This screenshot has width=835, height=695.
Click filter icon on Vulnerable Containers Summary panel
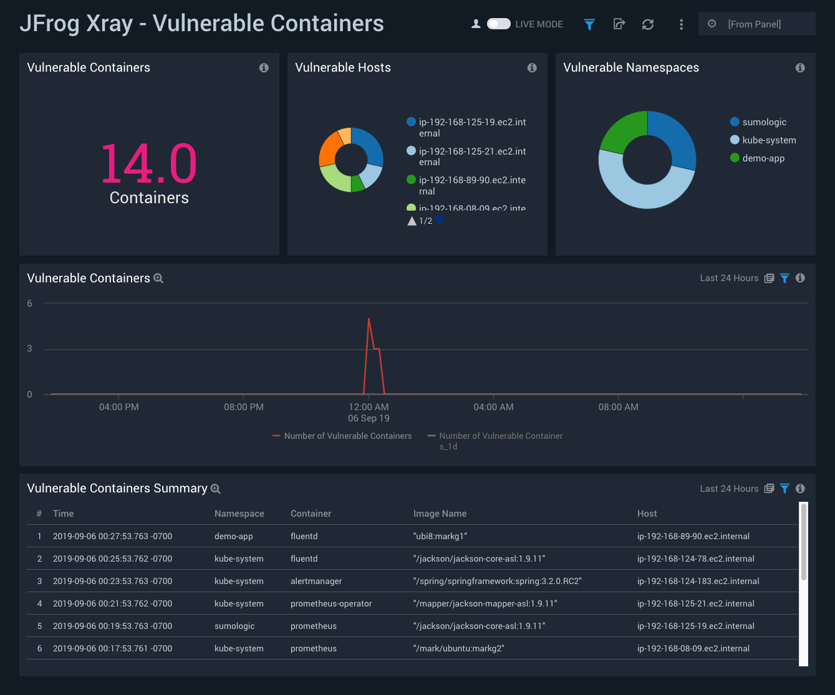click(x=784, y=489)
